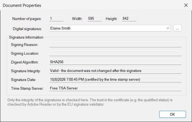
Task: Click the Signature Integrity value field
Action: point(115,71)
